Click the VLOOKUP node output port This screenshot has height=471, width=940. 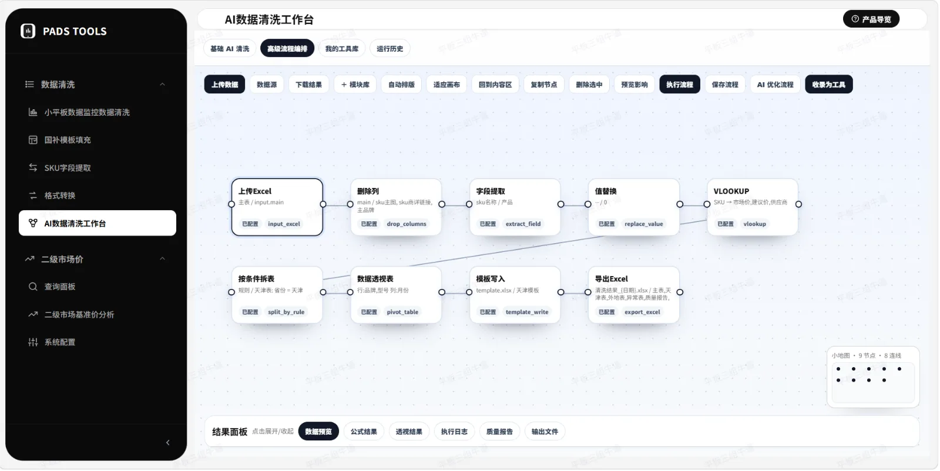798,204
